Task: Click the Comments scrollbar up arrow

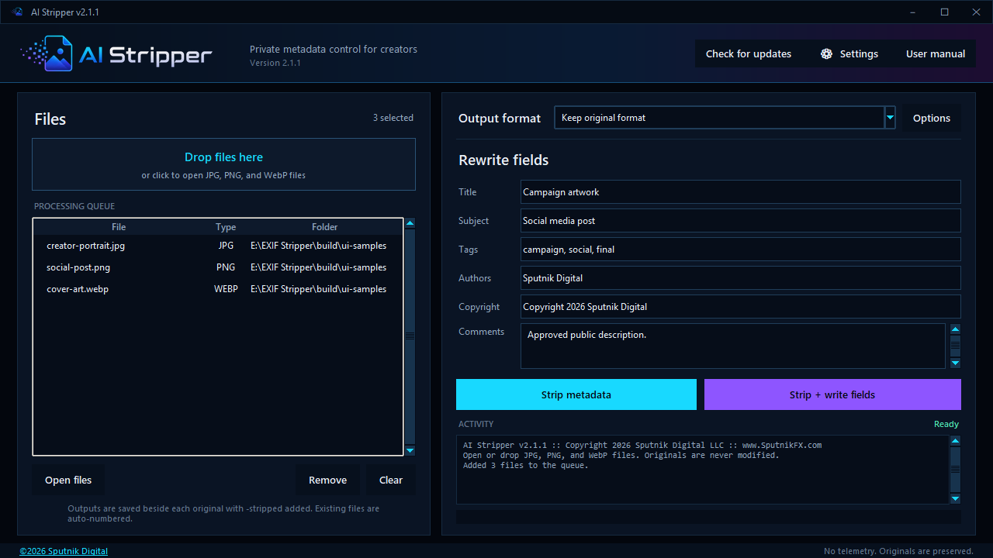Action: (x=956, y=329)
